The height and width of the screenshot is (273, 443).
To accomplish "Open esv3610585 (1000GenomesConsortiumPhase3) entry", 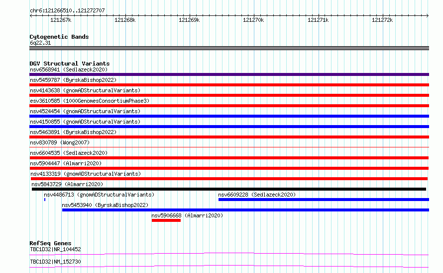I will (90, 101).
